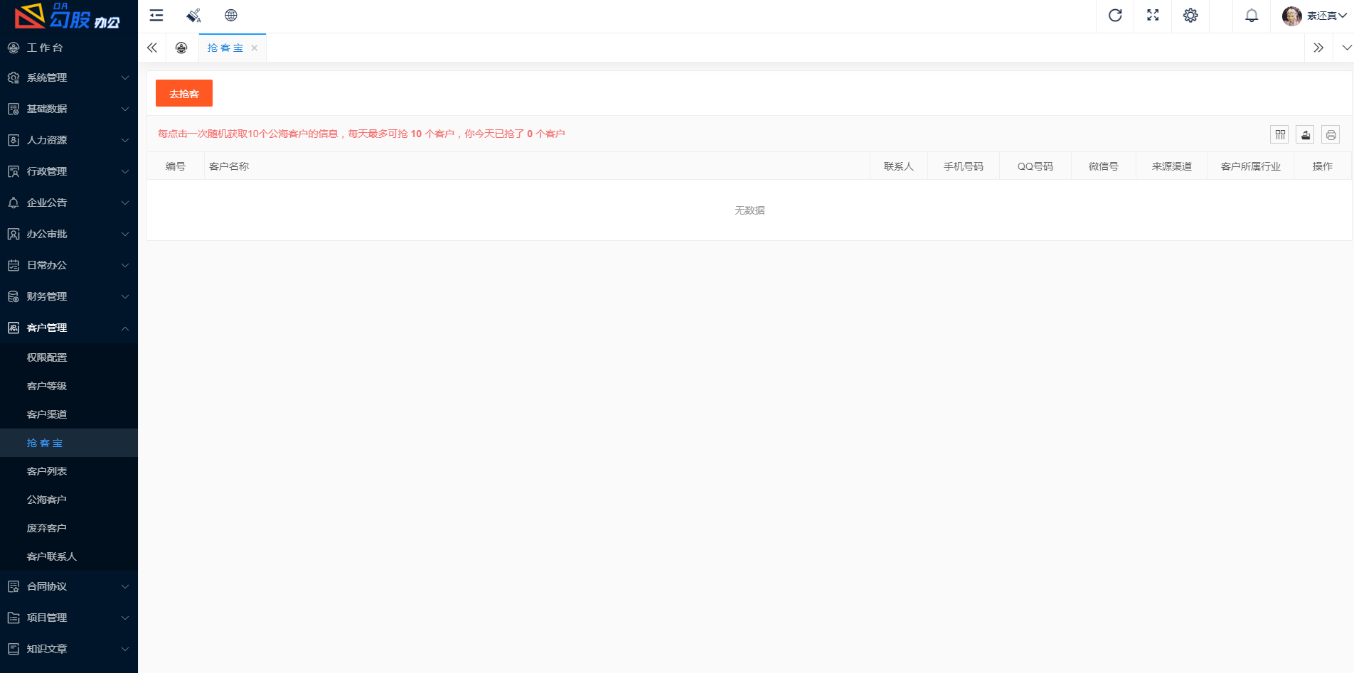
Task: Open the theme settings gear icon
Action: (1190, 16)
